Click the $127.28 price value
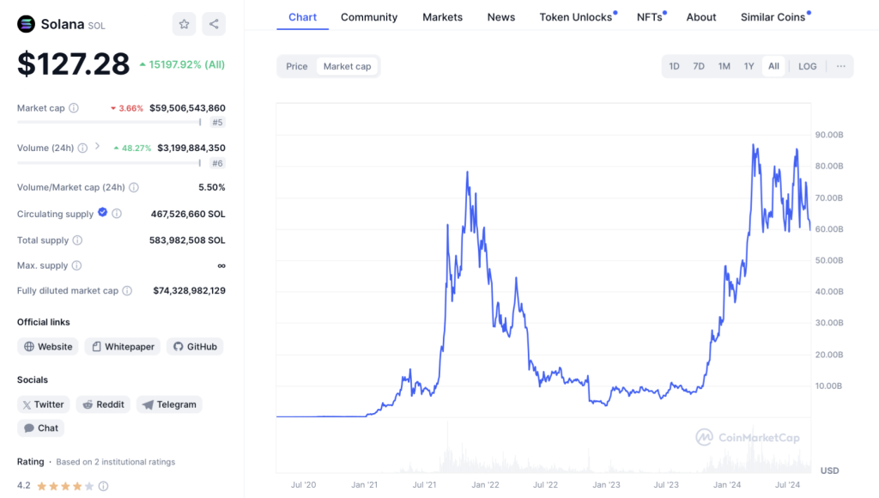This screenshot has height=498, width=879. coord(74,64)
